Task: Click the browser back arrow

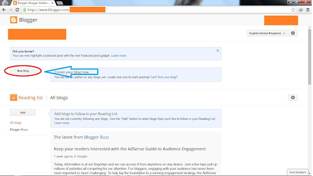Action: 4,10
